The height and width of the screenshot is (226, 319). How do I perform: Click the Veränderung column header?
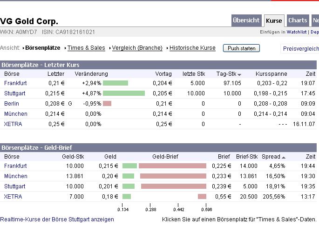point(91,74)
